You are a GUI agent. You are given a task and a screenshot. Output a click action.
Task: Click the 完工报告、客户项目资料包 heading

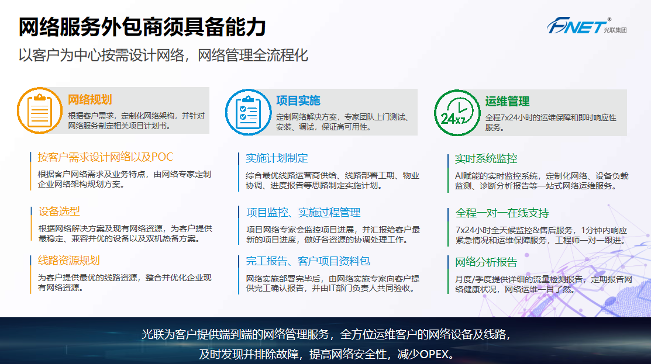pyautogui.click(x=308, y=261)
